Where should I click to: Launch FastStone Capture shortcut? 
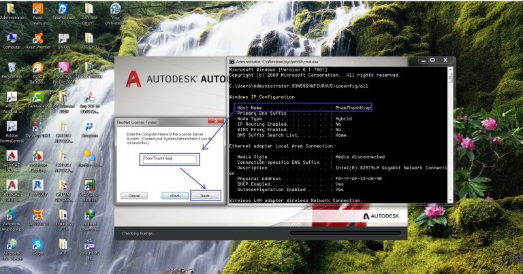(x=37, y=161)
